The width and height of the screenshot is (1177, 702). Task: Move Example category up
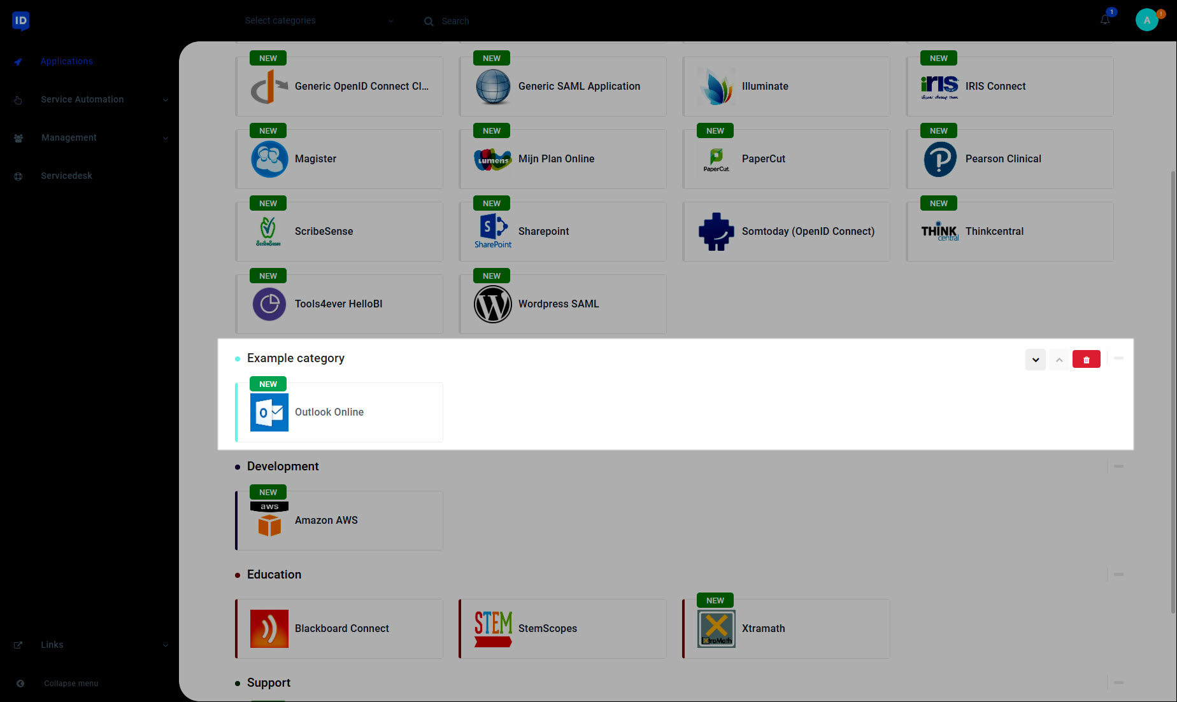click(x=1059, y=360)
